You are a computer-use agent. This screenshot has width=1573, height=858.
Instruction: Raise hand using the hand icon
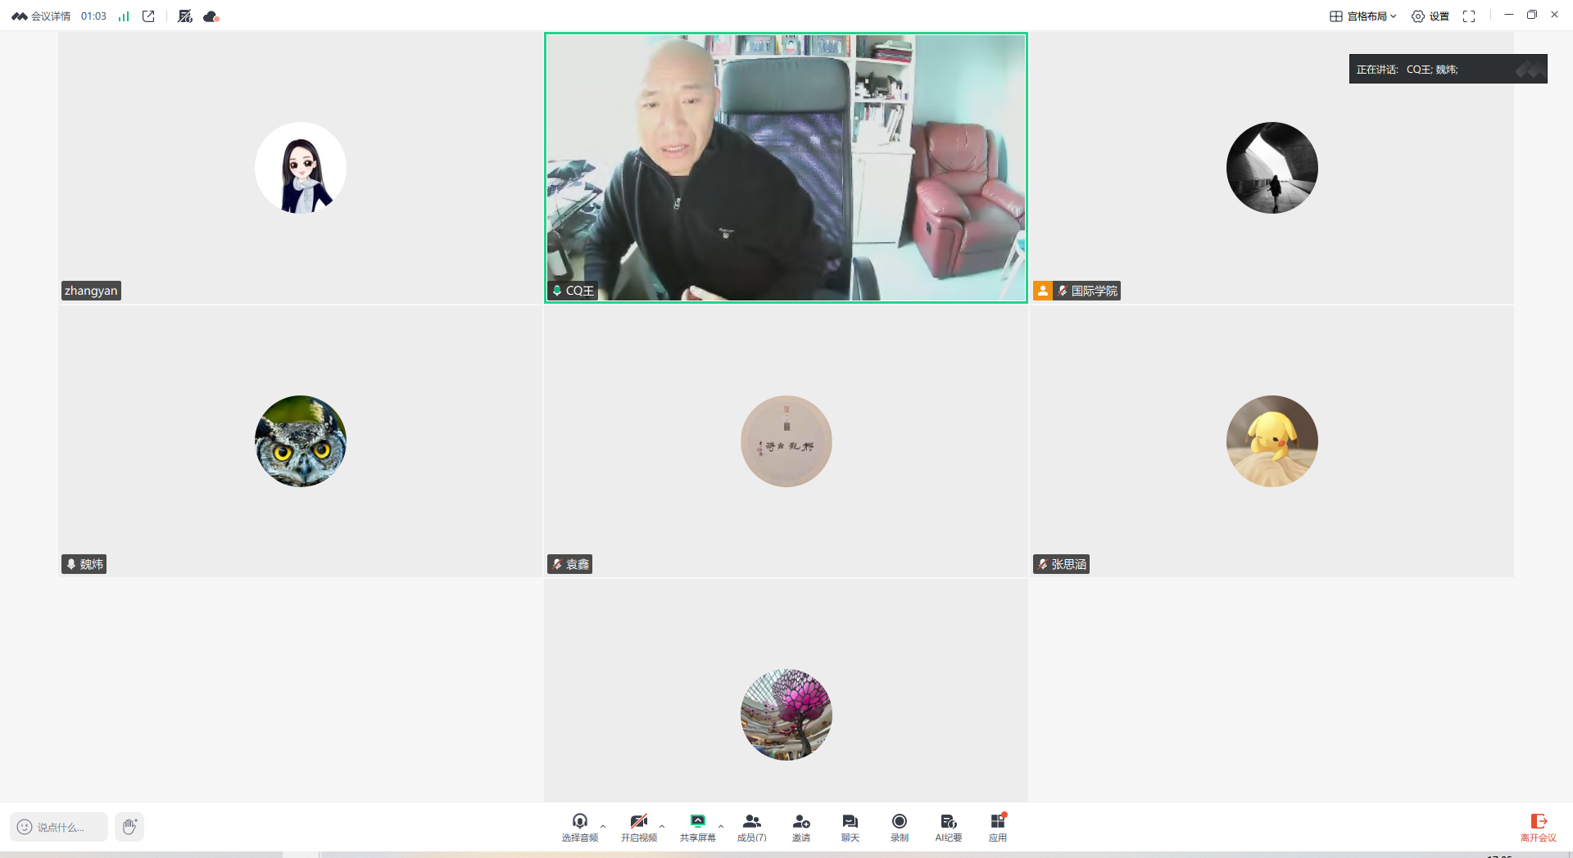pyautogui.click(x=129, y=827)
